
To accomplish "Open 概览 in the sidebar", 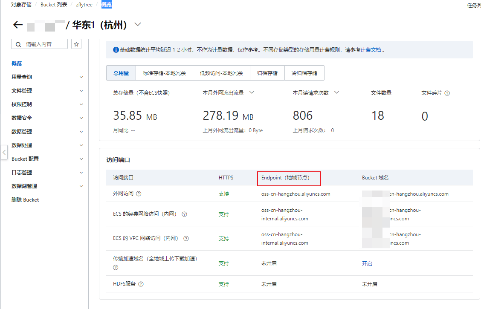I will pyautogui.click(x=17, y=64).
